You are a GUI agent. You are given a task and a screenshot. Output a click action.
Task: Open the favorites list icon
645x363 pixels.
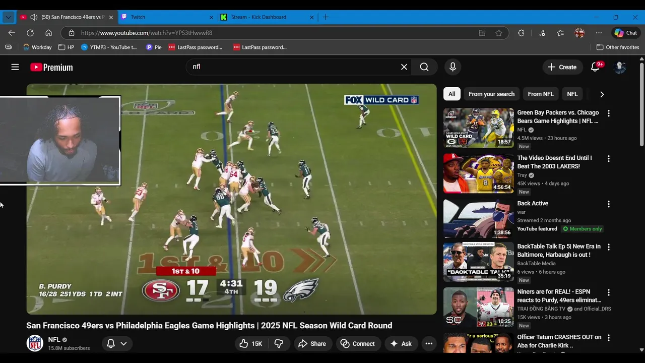[x=560, y=33]
